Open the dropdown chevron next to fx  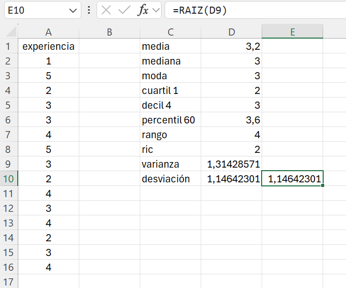coord(156,10)
